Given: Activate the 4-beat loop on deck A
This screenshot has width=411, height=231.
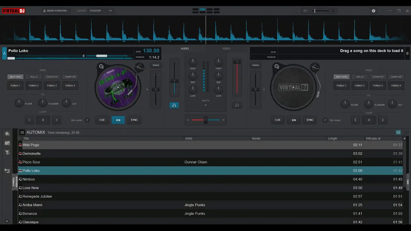Looking at the screenshot, I should 43,120.
